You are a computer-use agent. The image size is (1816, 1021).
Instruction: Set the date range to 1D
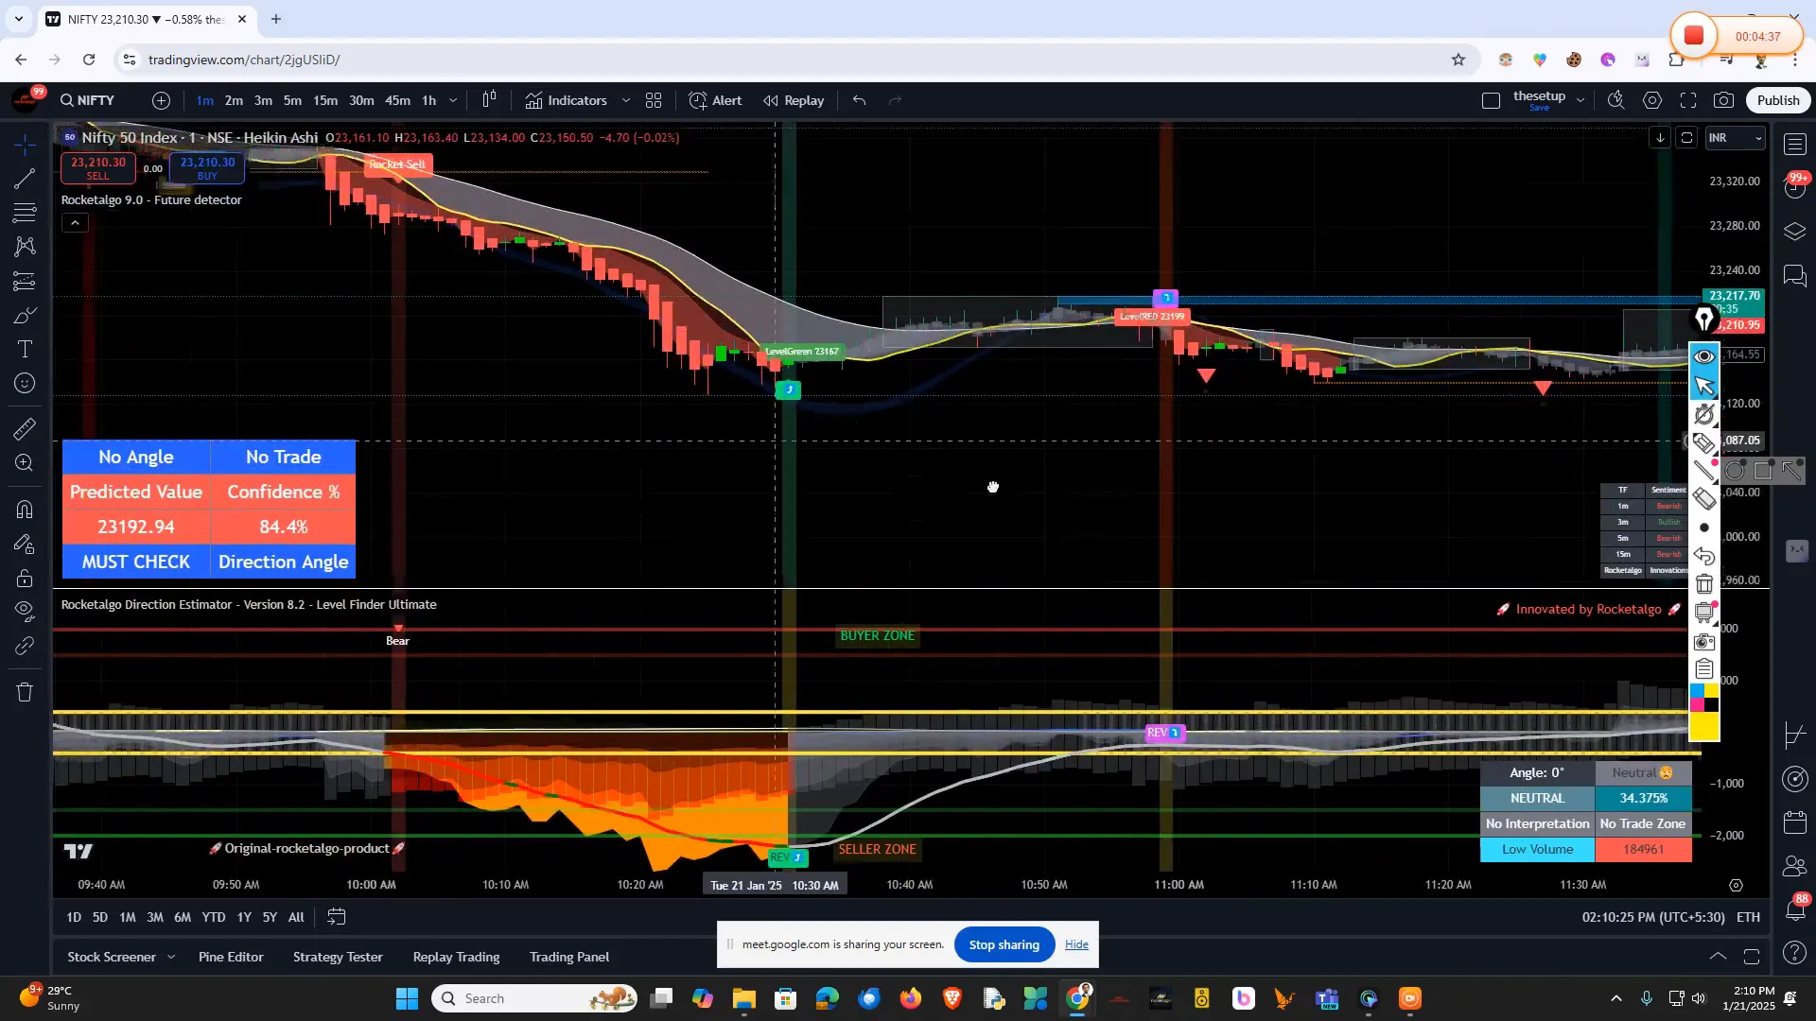tap(74, 917)
